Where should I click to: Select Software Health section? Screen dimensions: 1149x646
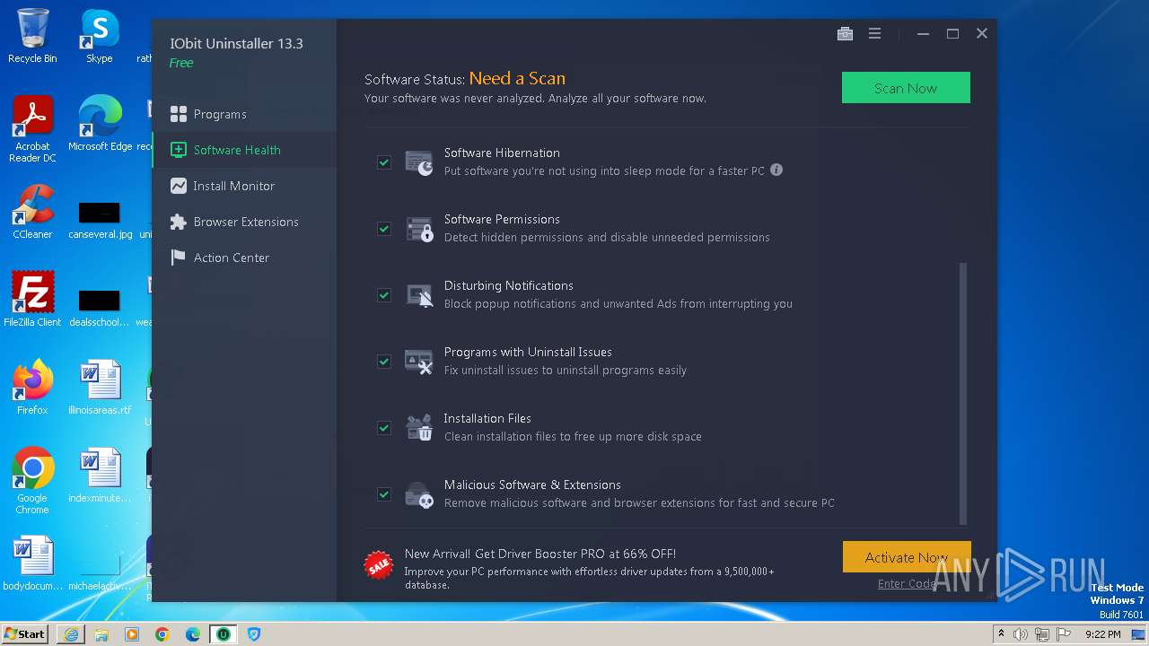pyautogui.click(x=244, y=150)
